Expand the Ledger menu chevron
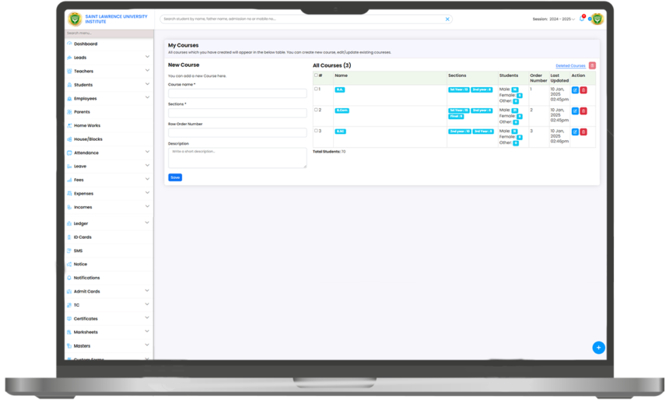 (x=147, y=223)
